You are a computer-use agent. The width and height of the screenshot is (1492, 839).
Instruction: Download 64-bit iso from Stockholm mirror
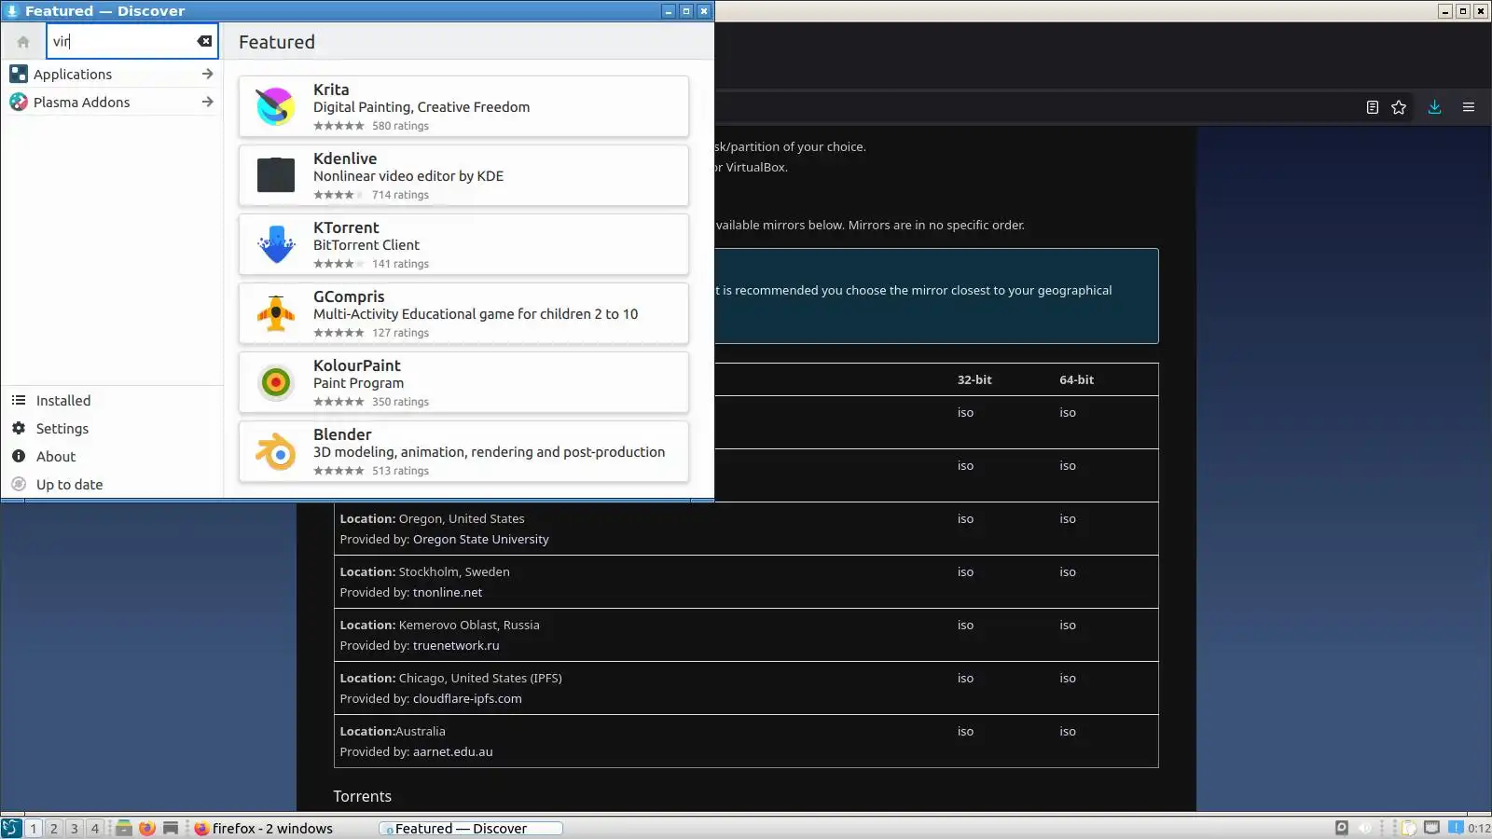(x=1068, y=572)
